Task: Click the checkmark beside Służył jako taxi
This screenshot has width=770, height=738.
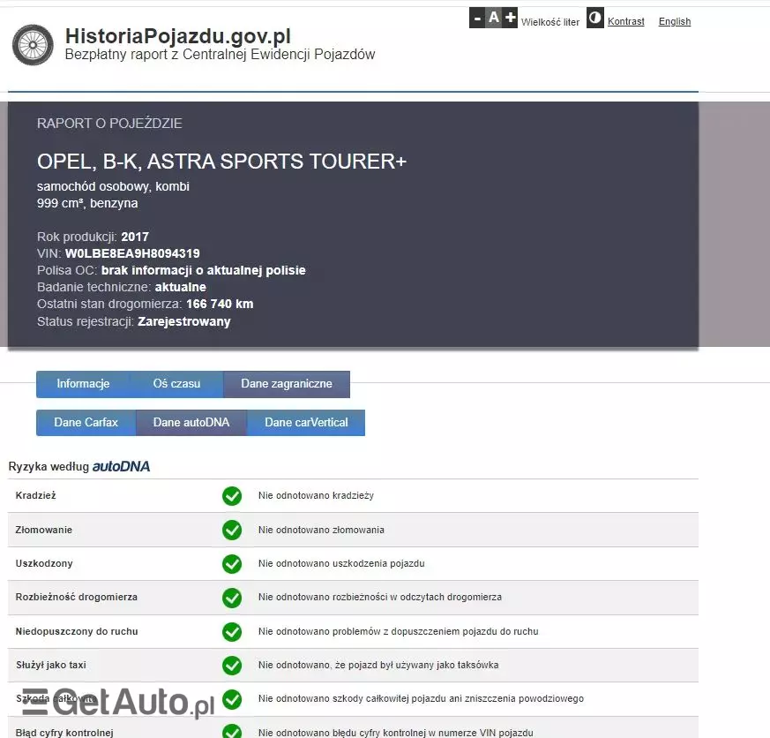Action: click(x=231, y=665)
